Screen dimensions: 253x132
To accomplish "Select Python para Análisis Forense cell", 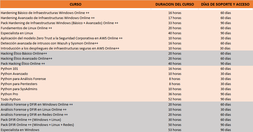I will coord(23,79).
